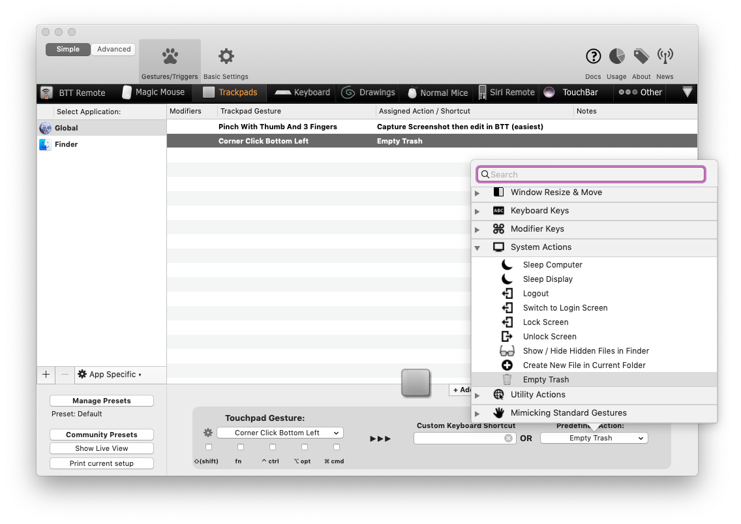Click the Empty Trash bin icon

(507, 379)
